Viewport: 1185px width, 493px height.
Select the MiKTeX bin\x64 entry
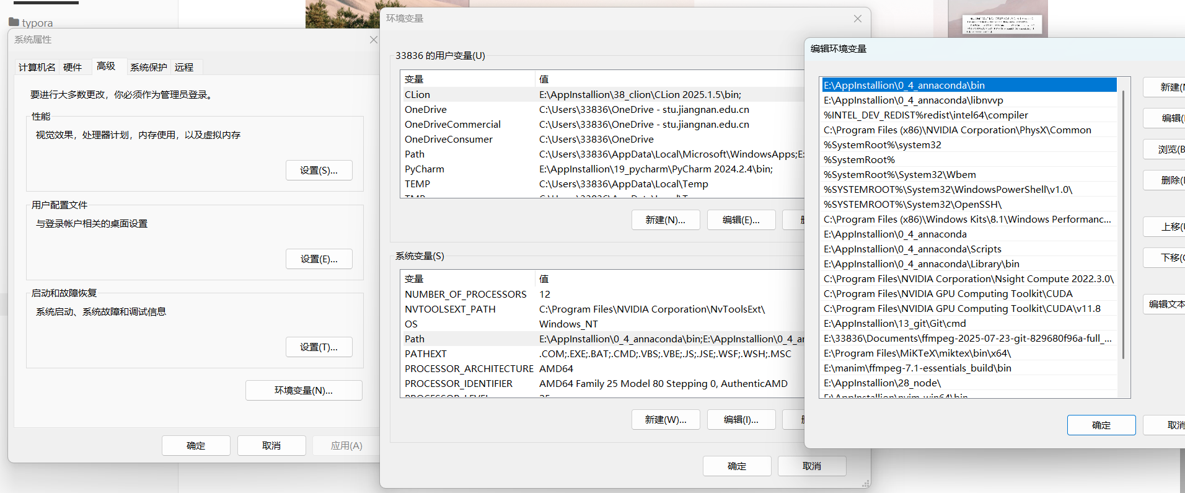(x=969, y=353)
